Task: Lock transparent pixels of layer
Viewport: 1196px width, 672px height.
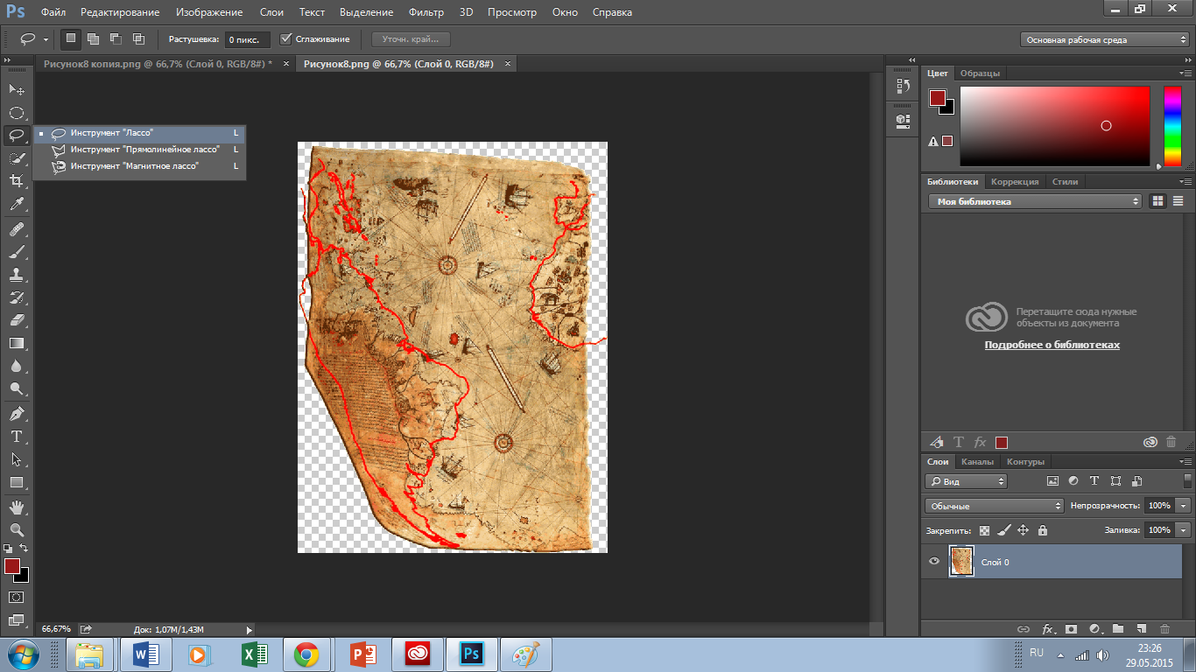Action: 985,530
